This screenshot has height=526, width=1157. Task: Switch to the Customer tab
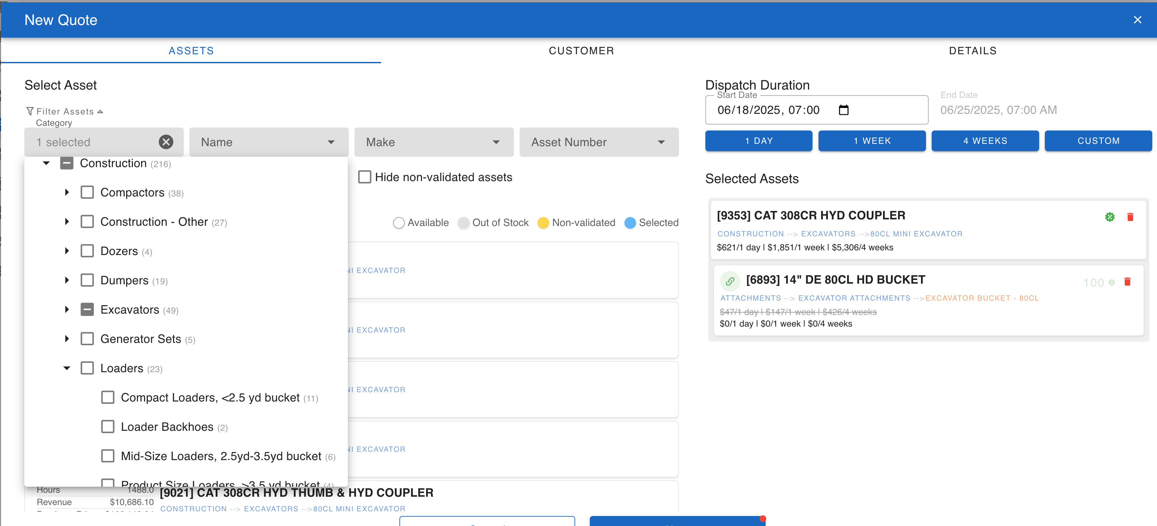pos(581,51)
